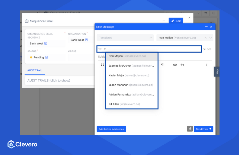Click Add Linked Addresses button
The image size is (239, 155).
point(111,129)
